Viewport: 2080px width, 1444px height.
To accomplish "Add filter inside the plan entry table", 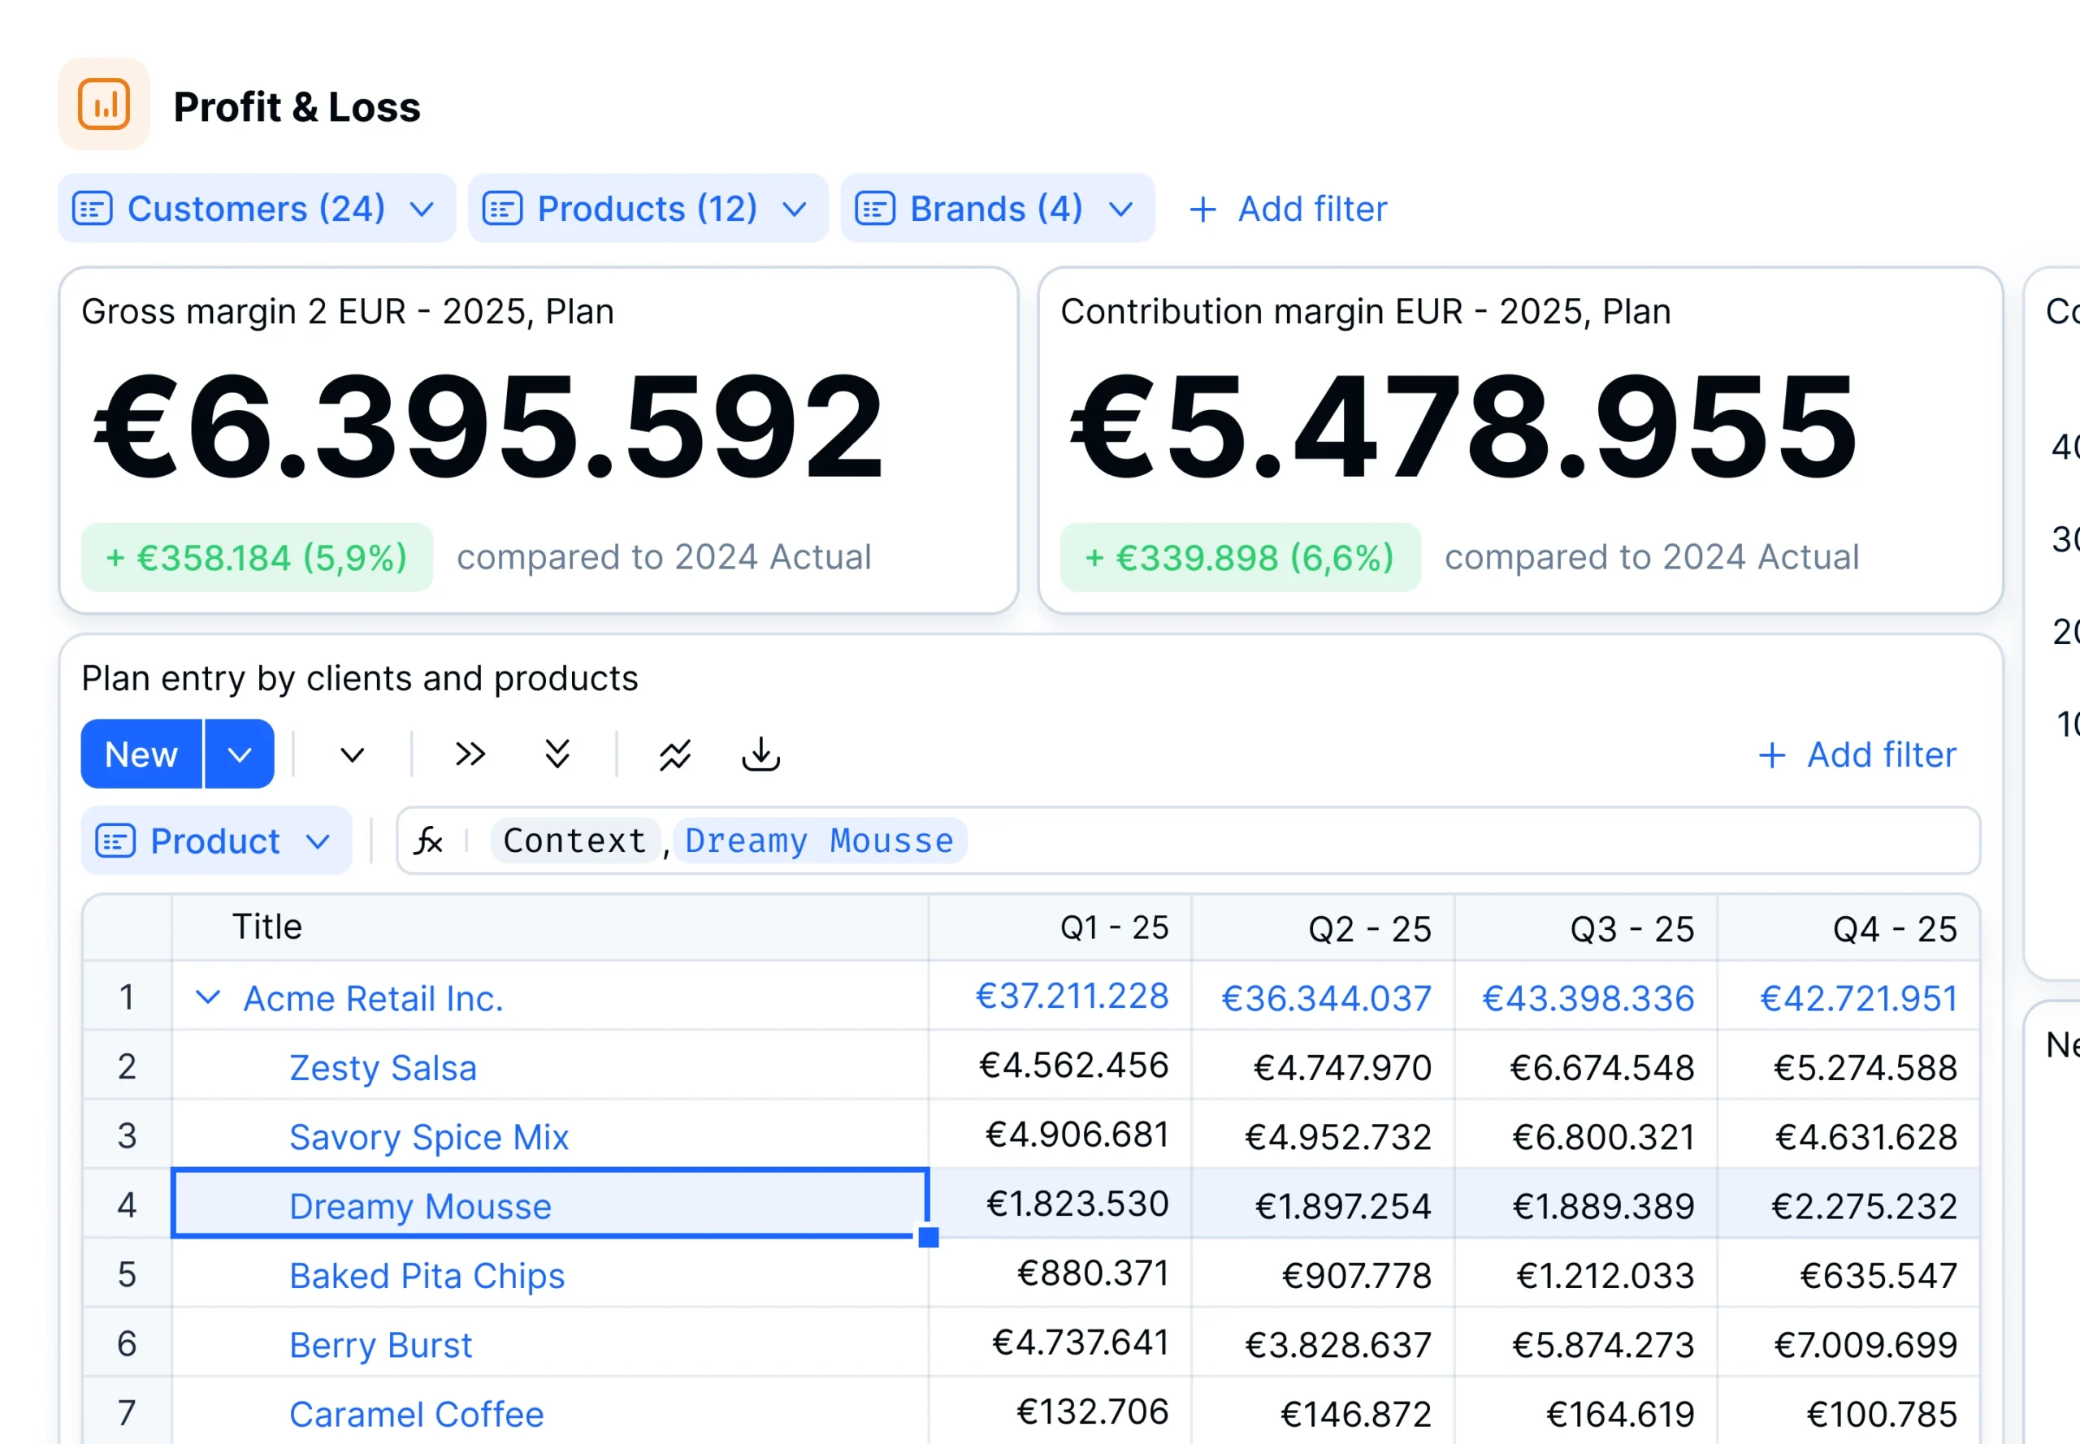I will tap(1857, 754).
